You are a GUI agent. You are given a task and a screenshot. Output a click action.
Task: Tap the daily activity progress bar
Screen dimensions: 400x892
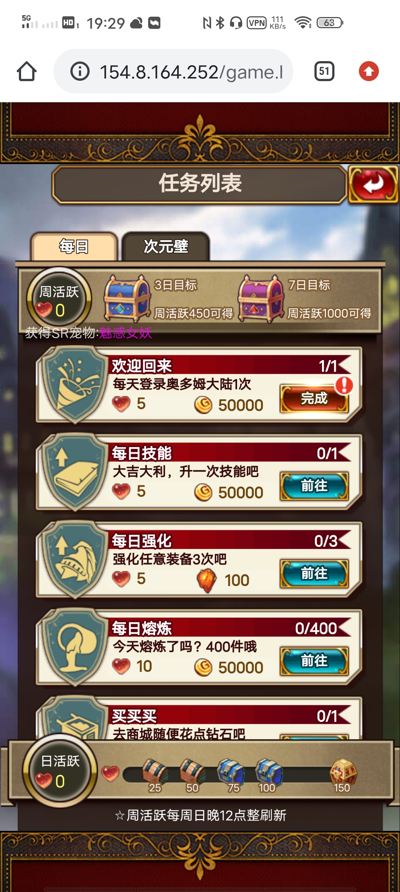coord(237,774)
